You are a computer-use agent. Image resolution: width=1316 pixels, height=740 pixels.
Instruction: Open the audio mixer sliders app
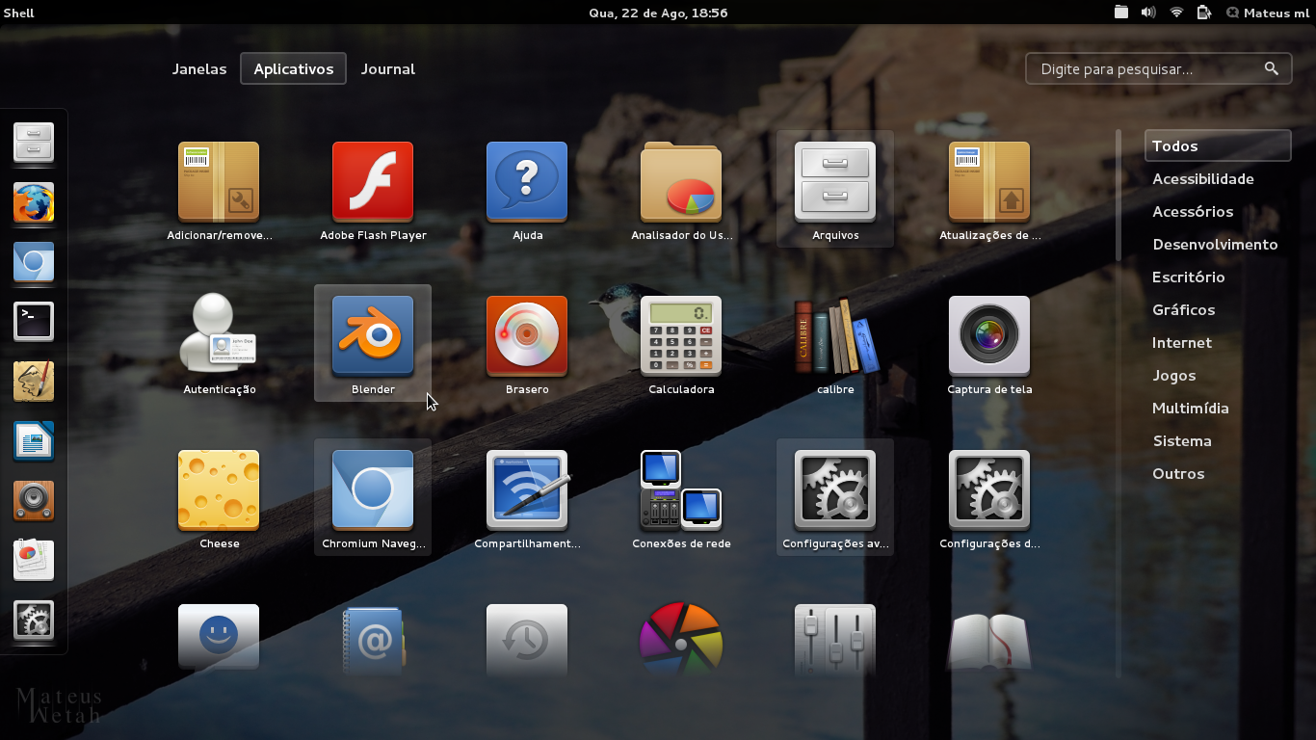tap(835, 638)
